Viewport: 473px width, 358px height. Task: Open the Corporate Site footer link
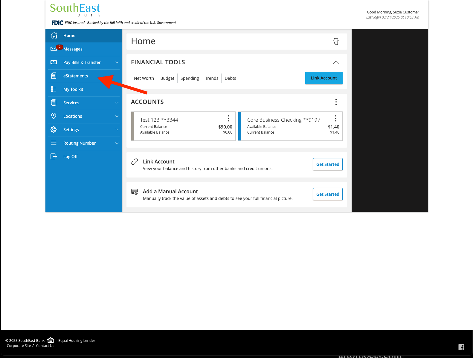click(19, 346)
